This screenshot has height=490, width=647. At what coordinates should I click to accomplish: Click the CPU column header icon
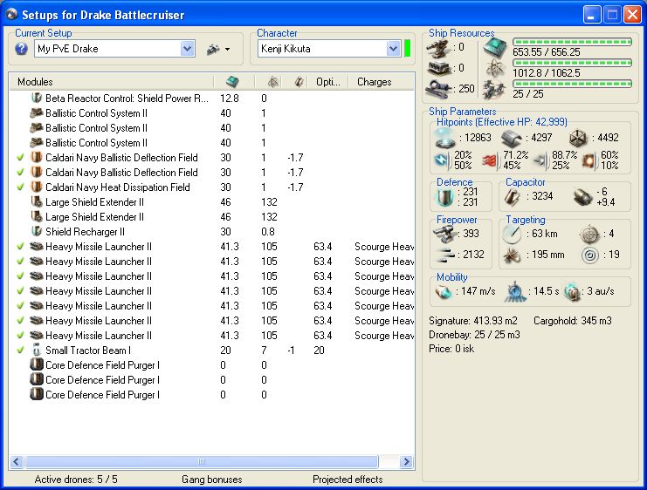(x=232, y=82)
